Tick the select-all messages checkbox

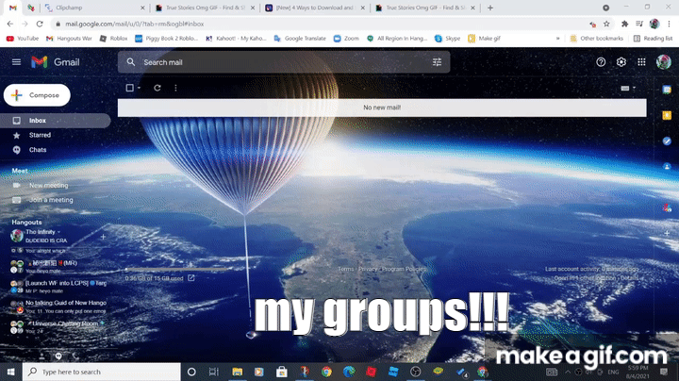(x=130, y=88)
